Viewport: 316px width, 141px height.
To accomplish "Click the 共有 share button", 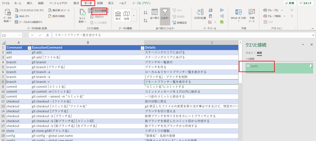I will (290, 3).
